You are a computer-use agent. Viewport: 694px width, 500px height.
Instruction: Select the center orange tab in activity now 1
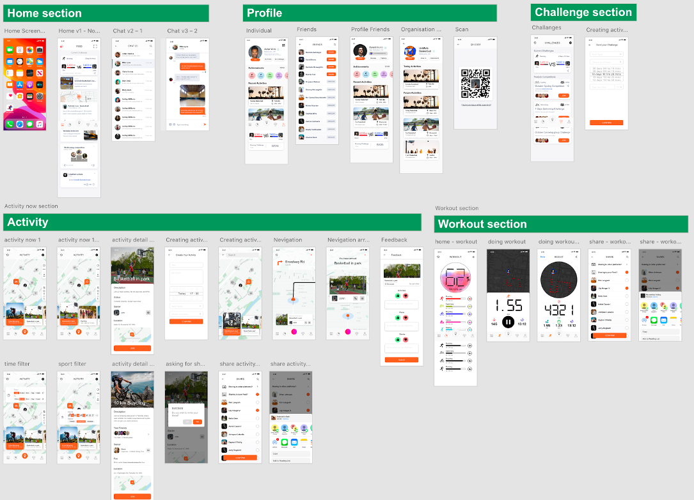pyautogui.click(x=25, y=331)
